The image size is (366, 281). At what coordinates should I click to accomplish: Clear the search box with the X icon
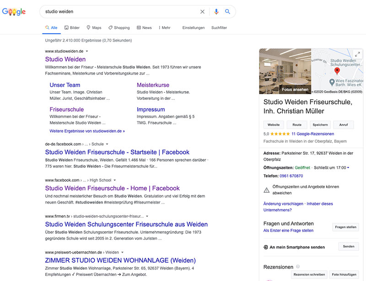click(202, 12)
